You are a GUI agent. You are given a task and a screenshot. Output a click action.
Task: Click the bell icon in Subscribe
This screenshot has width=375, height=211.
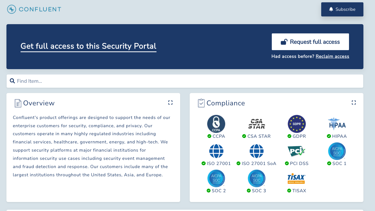pos(331,9)
